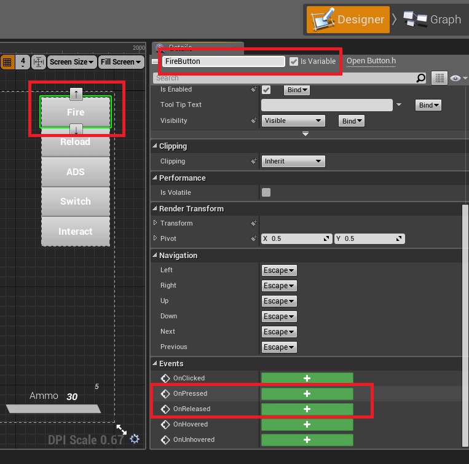Open the Visibility dropdown set to Visible
The height and width of the screenshot is (464, 469).
(293, 120)
